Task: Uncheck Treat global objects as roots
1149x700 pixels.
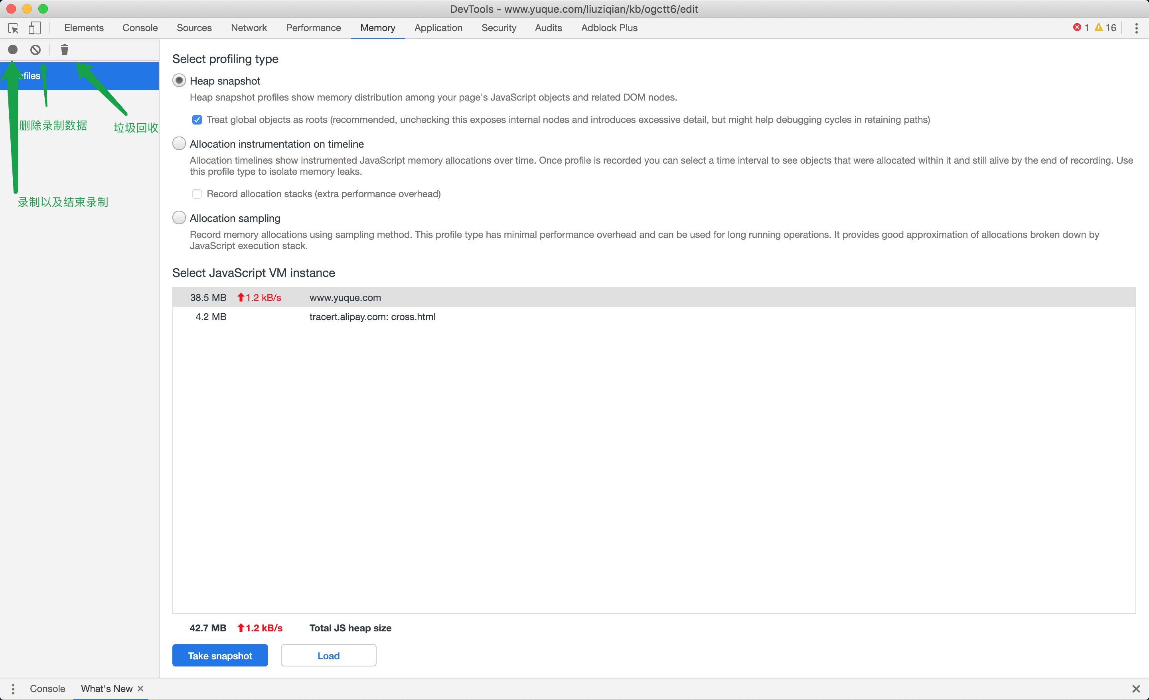Action: tap(197, 120)
